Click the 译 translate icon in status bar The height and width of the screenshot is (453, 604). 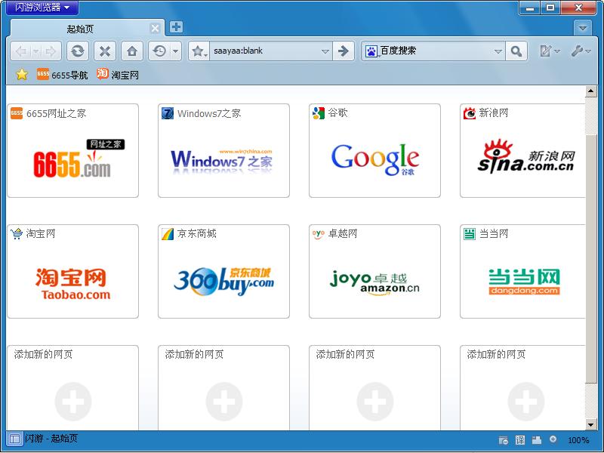coord(520,440)
